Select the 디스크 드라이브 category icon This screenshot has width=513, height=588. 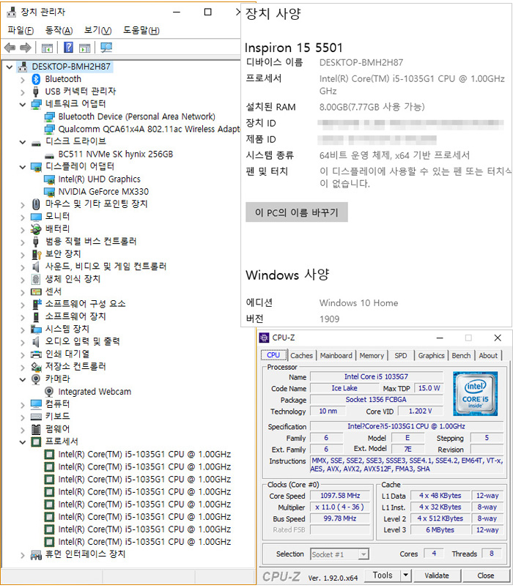tap(36, 144)
